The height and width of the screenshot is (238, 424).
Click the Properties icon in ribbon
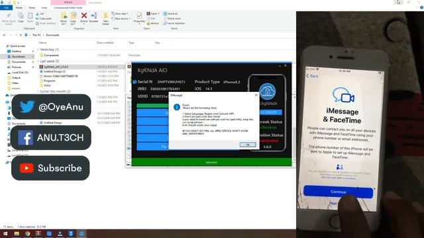click(x=139, y=16)
